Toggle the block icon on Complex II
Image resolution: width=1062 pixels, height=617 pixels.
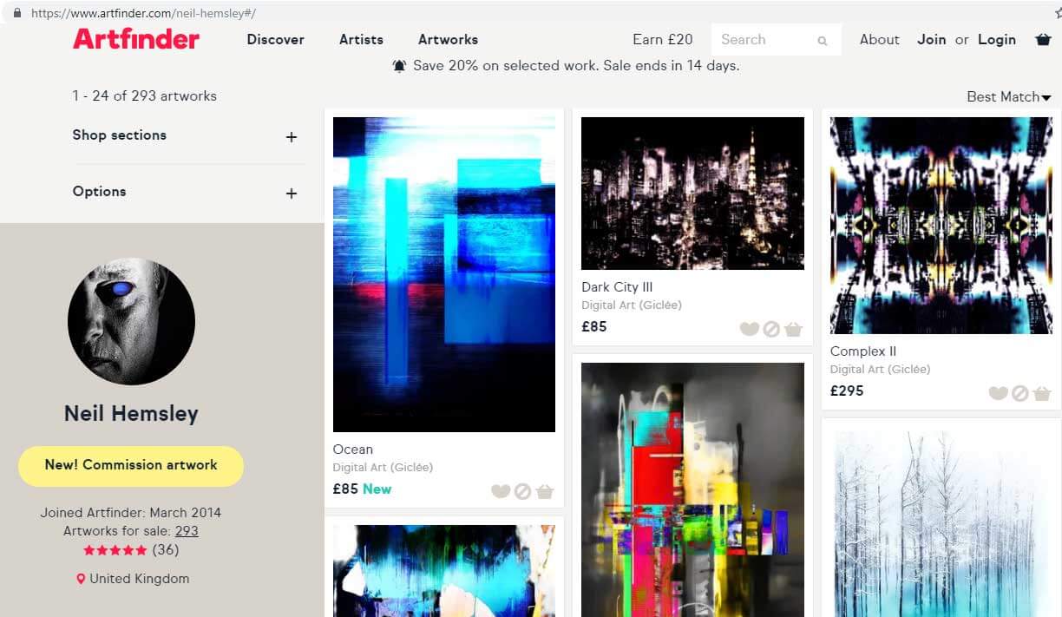pos(1020,393)
